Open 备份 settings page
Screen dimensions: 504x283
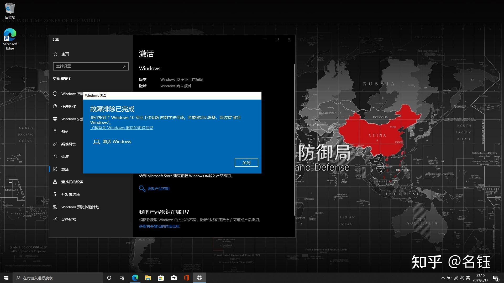pos(65,132)
